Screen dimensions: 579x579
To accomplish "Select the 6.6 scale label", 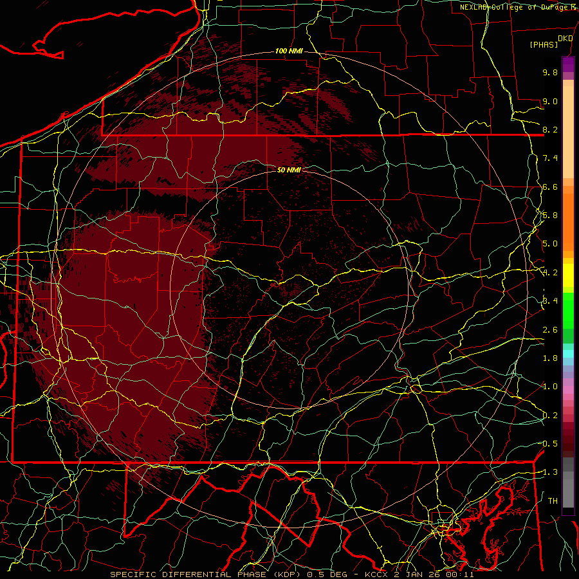I will 550,187.
